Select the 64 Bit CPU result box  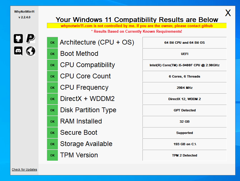[x=184, y=43]
